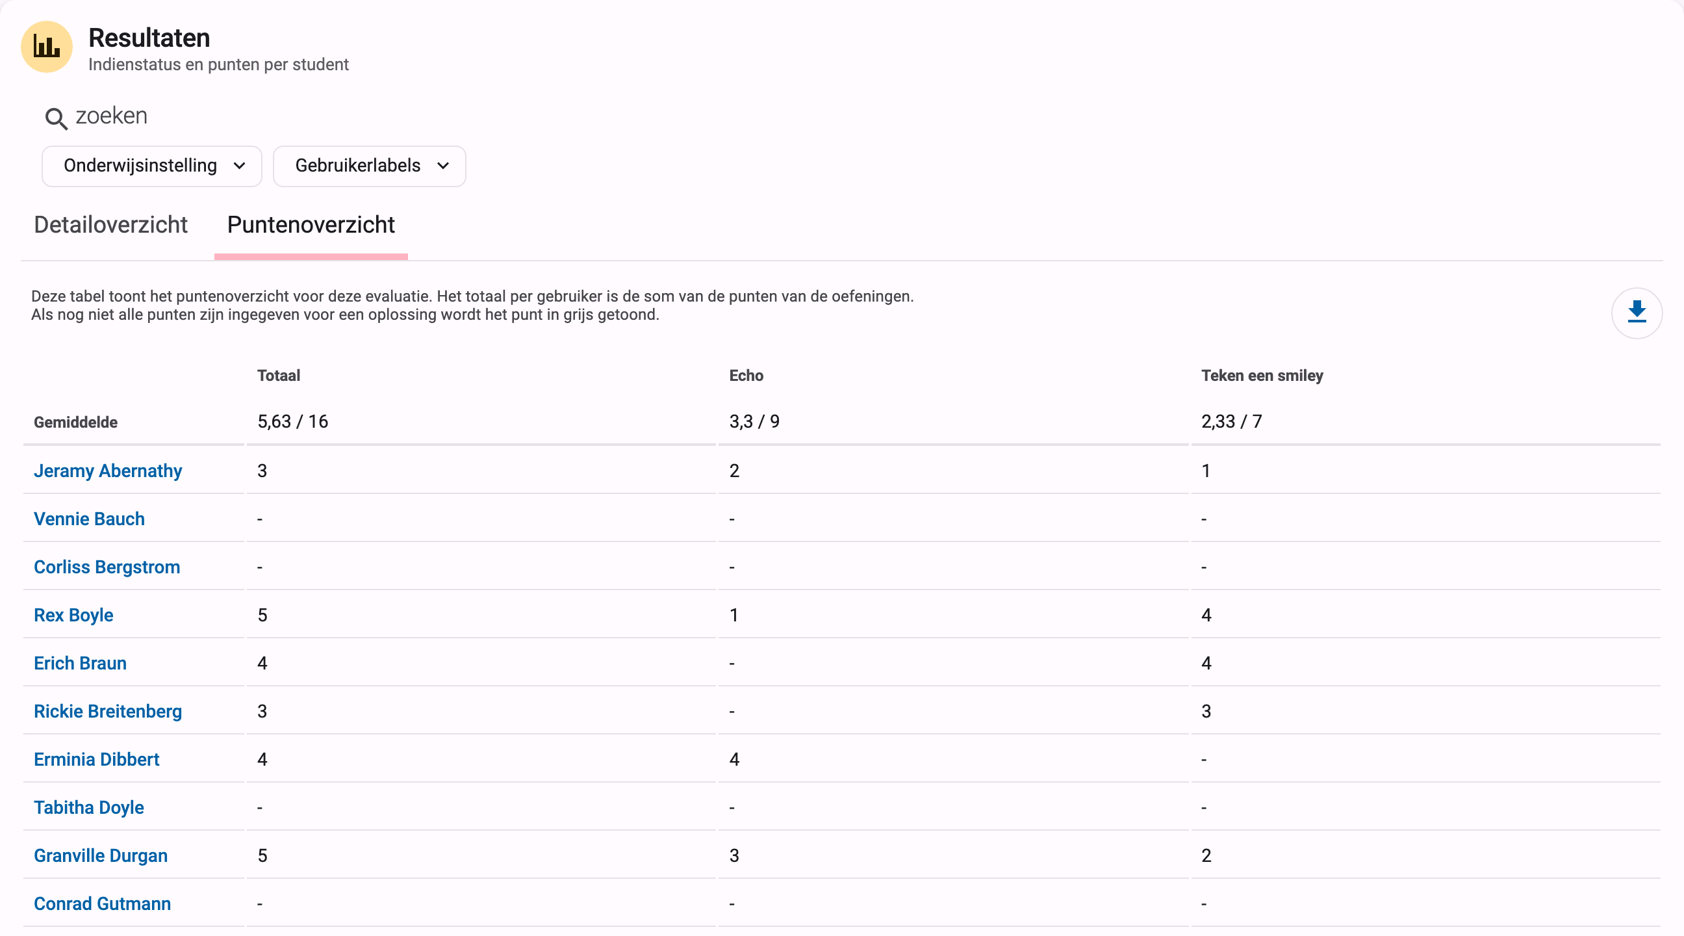Click the Teken een smiley column header
This screenshot has width=1684, height=936.
1262,376
